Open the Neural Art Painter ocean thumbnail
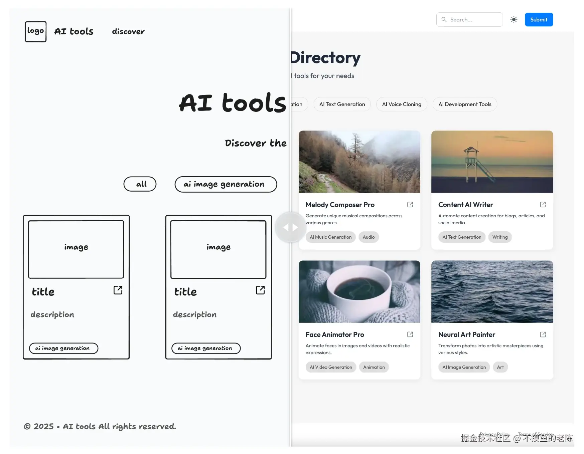Screen dimensions: 584x454 coord(492,291)
